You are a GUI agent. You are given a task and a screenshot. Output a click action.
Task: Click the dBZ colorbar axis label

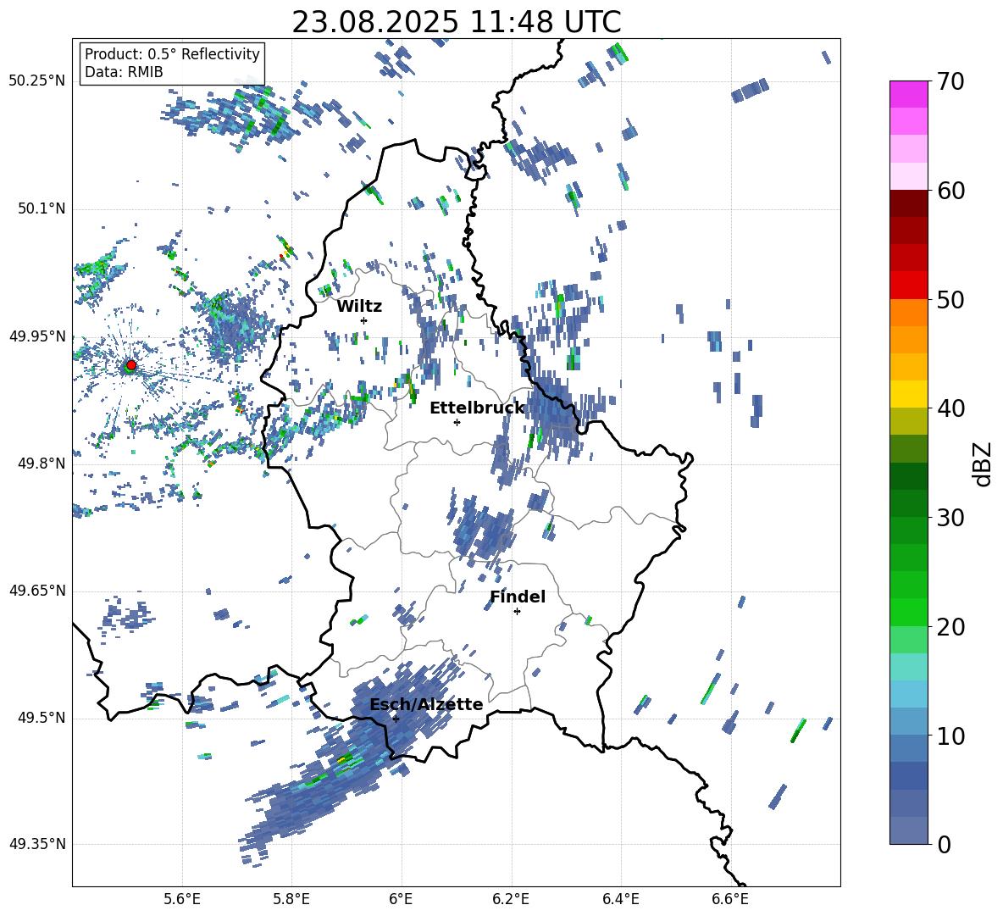click(x=984, y=464)
